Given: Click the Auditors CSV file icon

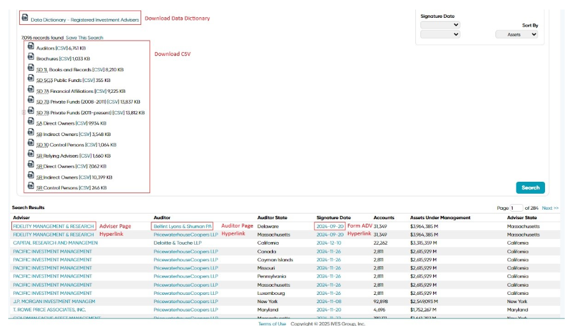Looking at the screenshot, I should coord(31,46).
